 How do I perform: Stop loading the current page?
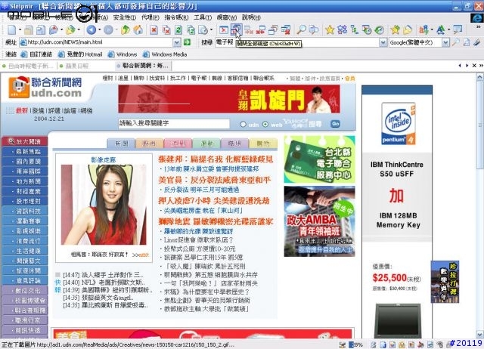coord(154,30)
